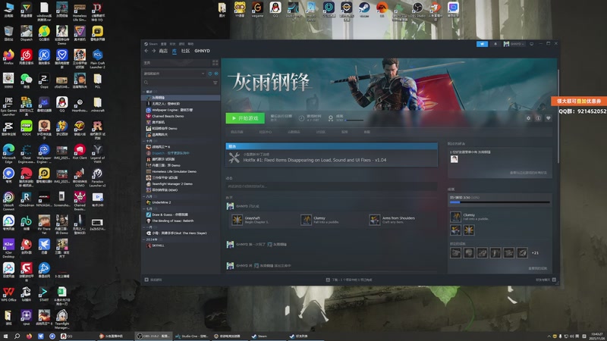
Task: Open the Steam Store tab
Action: point(163,51)
